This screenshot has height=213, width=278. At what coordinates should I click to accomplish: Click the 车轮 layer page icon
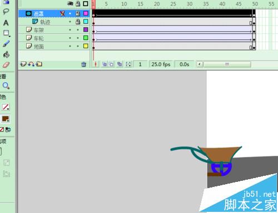tap(29, 38)
